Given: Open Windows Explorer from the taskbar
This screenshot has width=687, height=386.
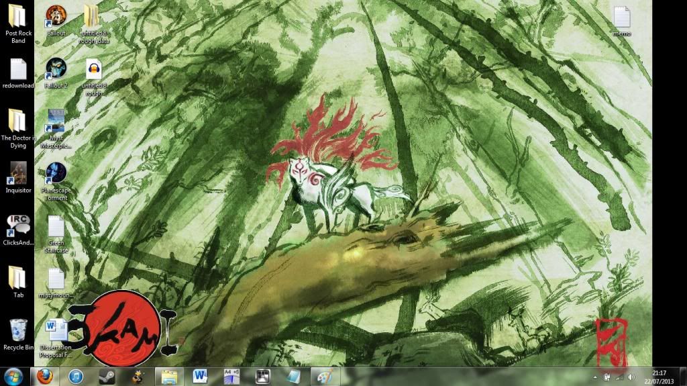Looking at the screenshot, I should click(169, 377).
